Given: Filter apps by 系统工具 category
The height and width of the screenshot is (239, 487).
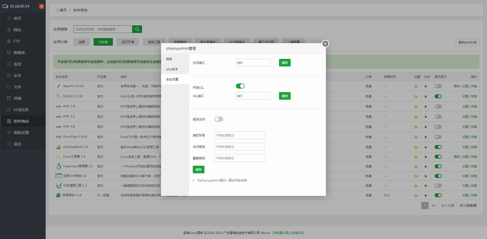Looking at the screenshot, I should (x=154, y=42).
